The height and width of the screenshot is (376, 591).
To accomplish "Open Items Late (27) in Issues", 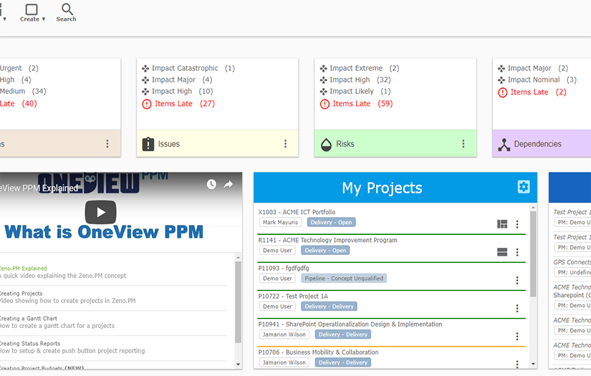I will click(x=185, y=104).
